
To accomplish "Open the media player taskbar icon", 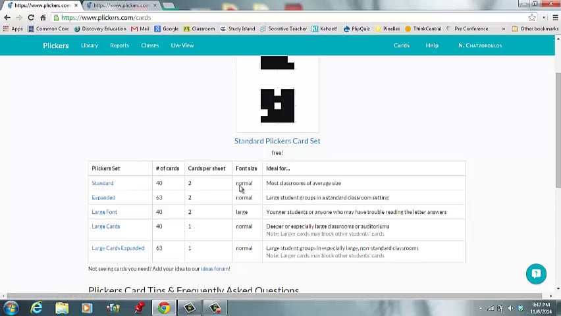I will [x=87, y=307].
